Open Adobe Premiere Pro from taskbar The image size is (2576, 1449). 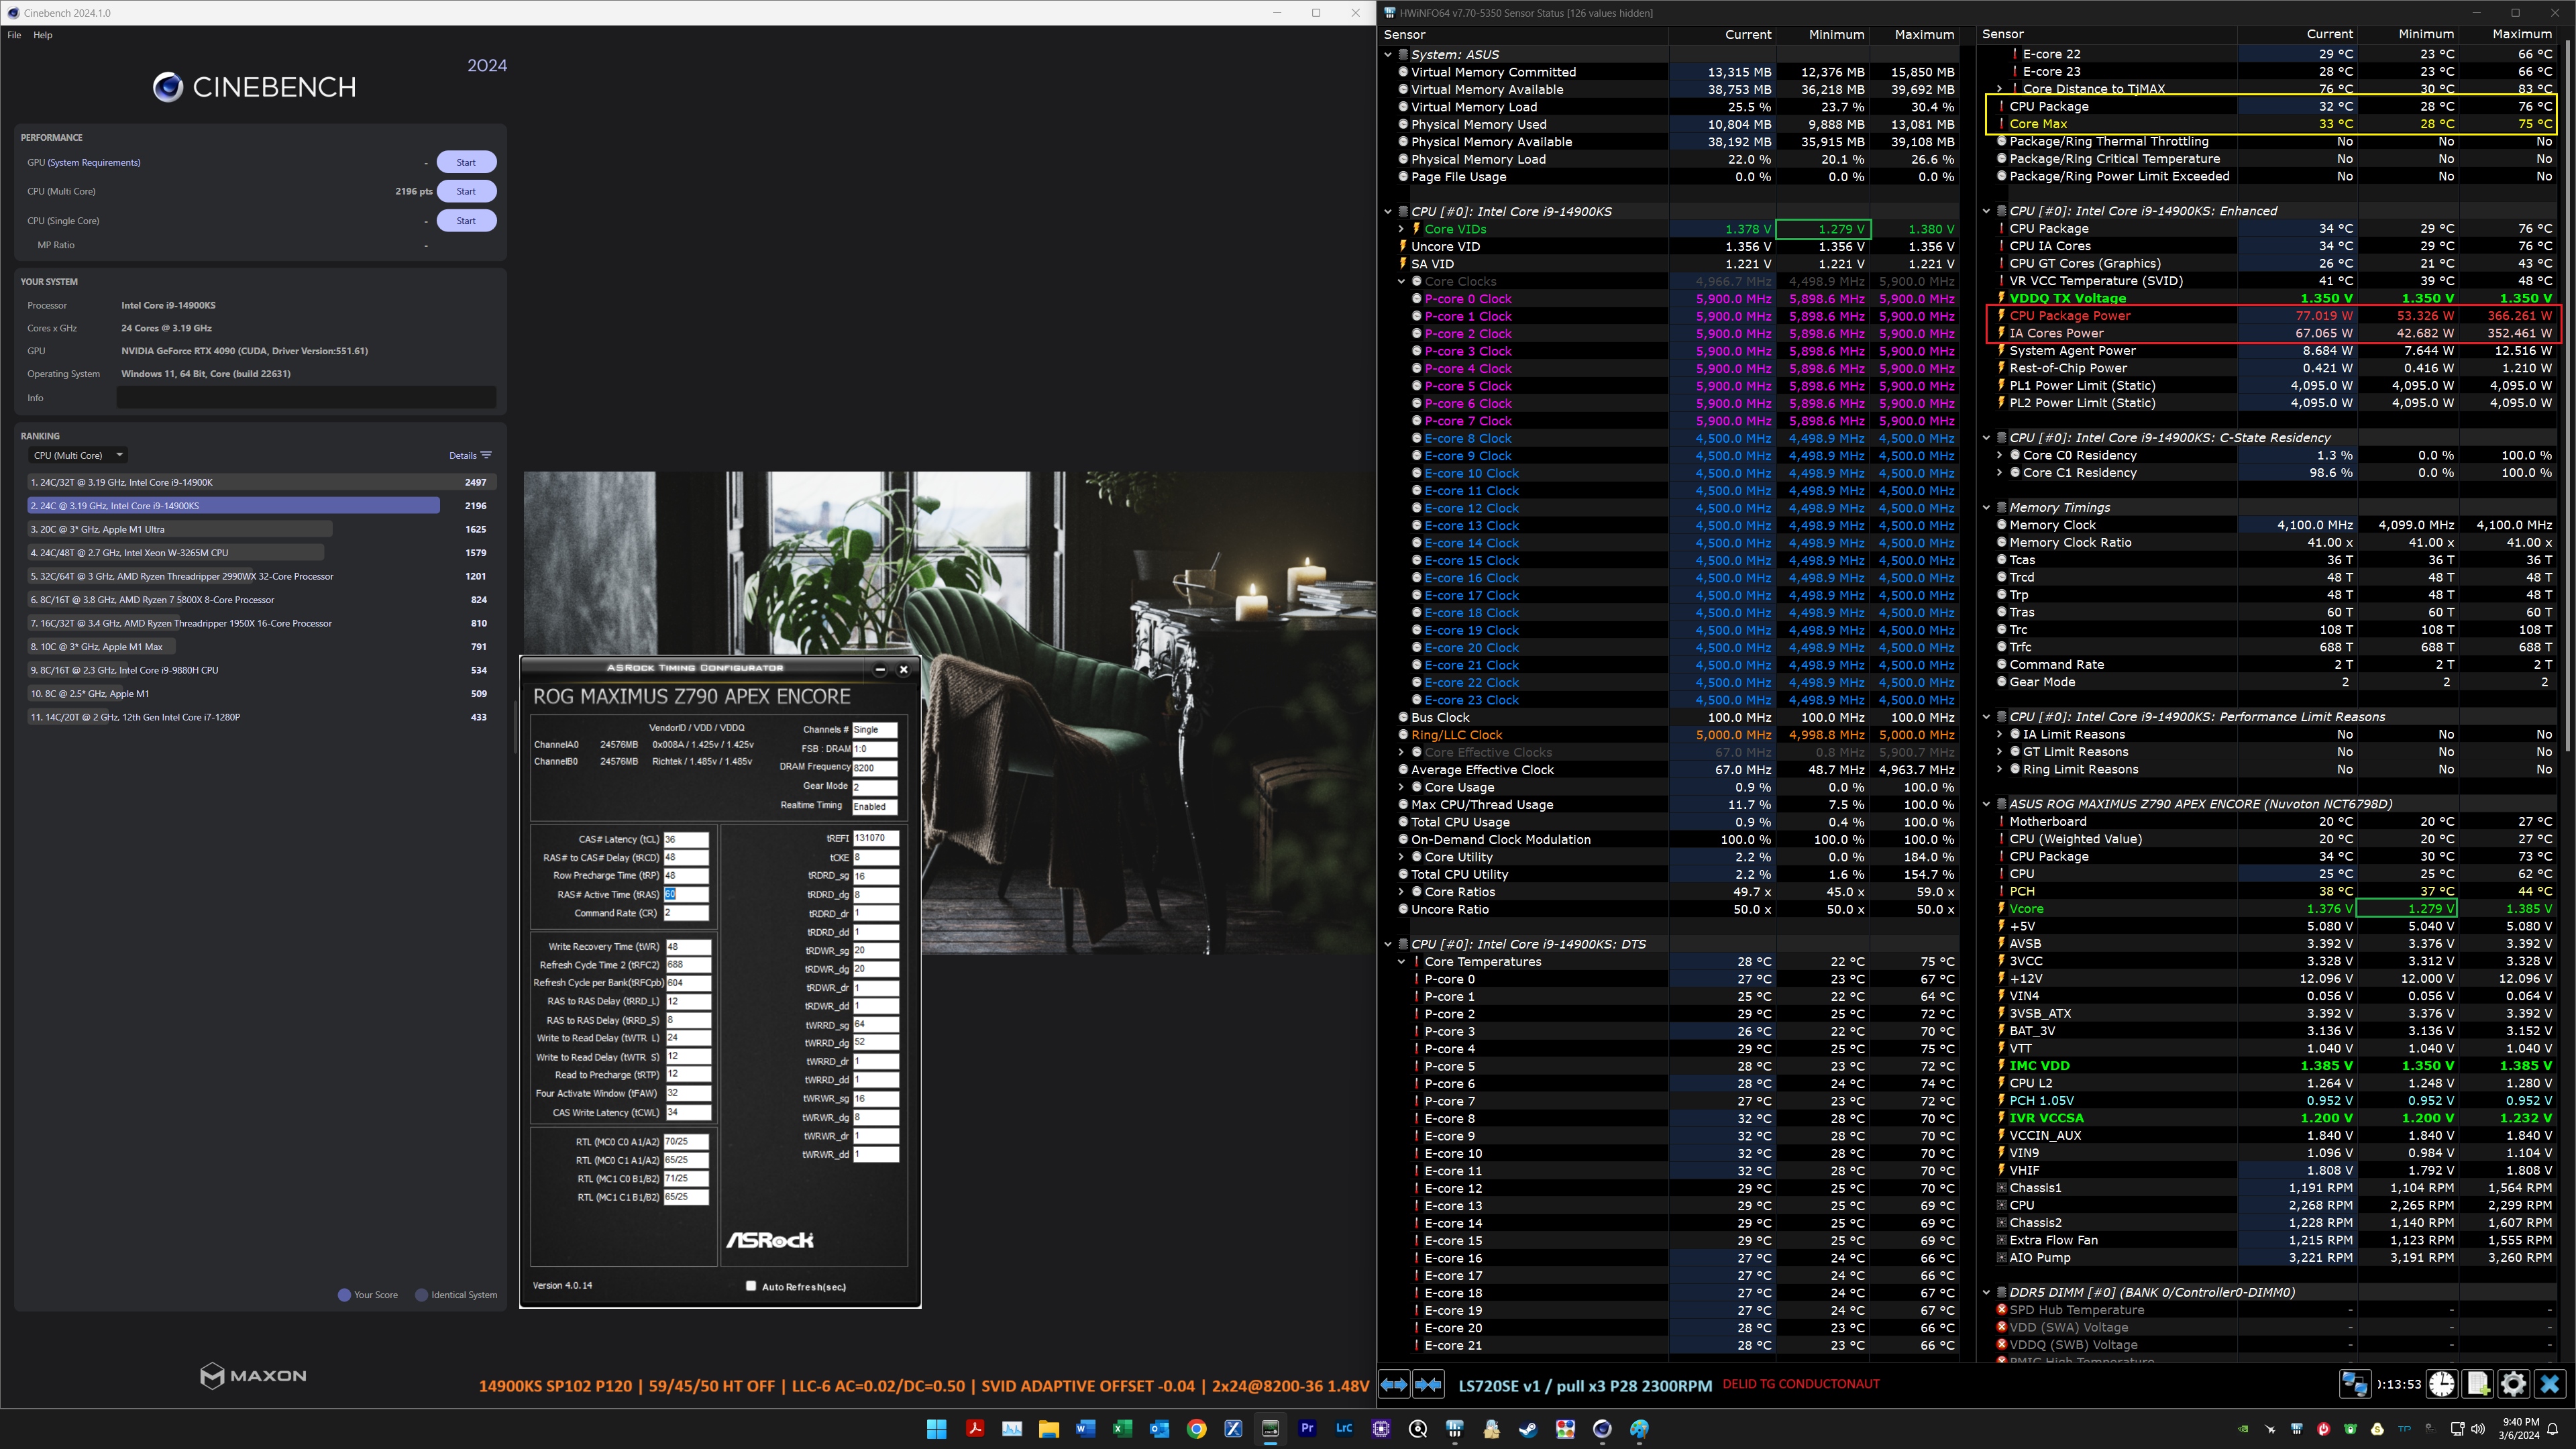[1307, 1429]
